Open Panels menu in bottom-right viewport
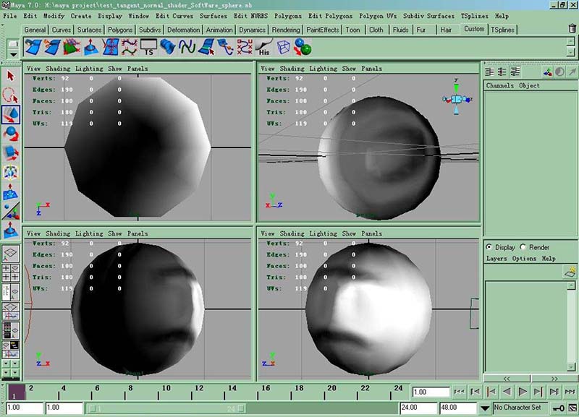This screenshot has height=417, width=579. [371, 233]
